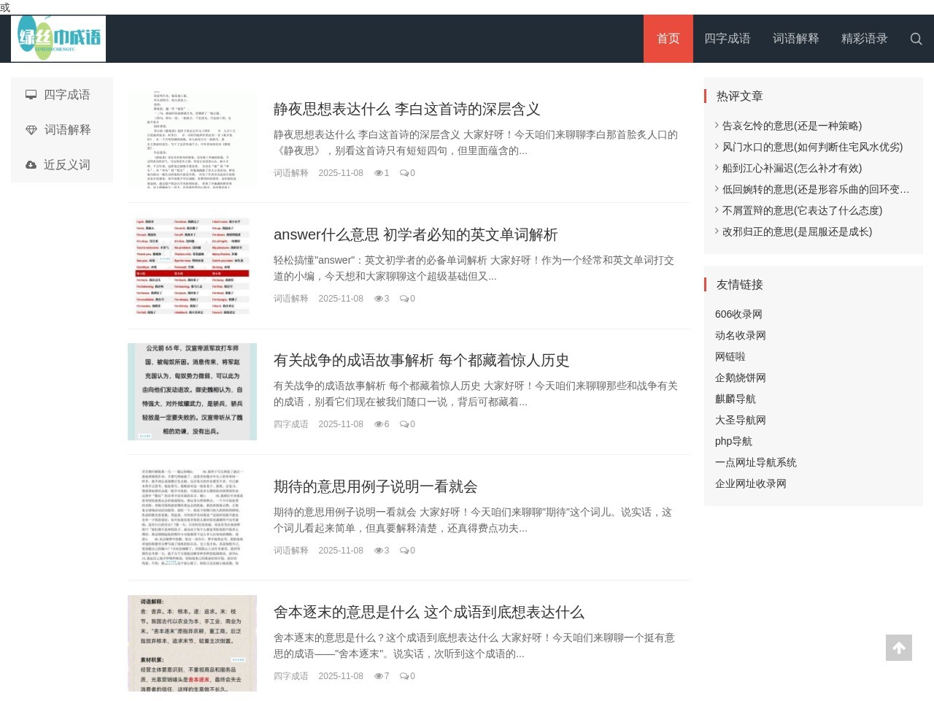Viewport: 934px width, 701px height.
Task: Click the back-to-top arrow button
Action: [x=899, y=648]
